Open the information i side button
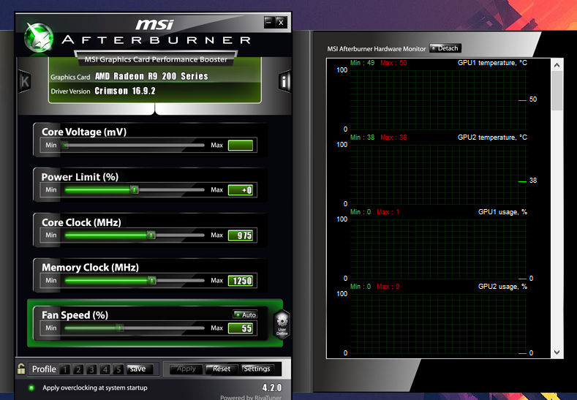577x400 pixels. pos(284,81)
